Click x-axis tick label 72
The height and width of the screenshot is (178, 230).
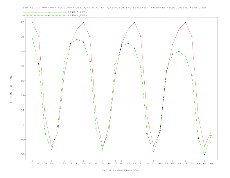tap(185, 163)
